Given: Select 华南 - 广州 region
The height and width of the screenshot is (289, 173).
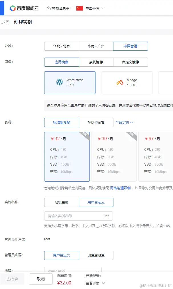Looking at the screenshot, I should click(96, 46).
